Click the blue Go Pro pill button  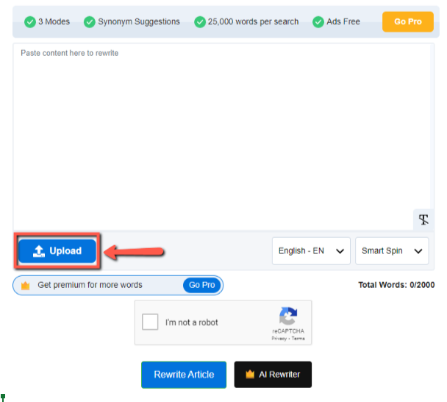202,285
